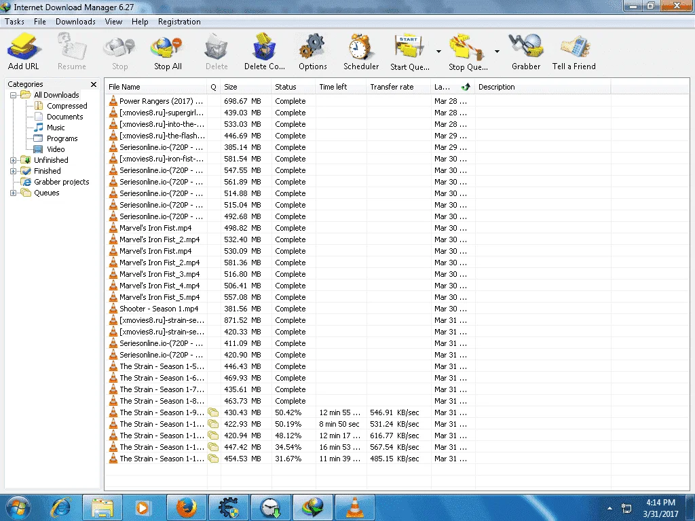Expand the Finished category node

click(14, 171)
